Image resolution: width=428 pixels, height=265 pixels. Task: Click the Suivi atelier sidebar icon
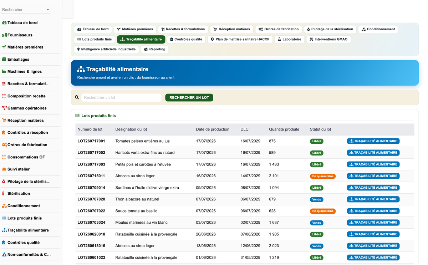click(x=4, y=169)
